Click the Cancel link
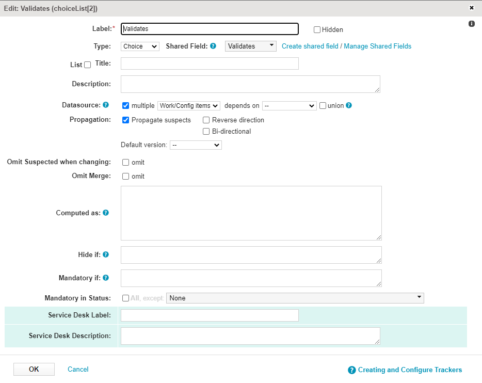The image size is (482, 383). coord(78,369)
